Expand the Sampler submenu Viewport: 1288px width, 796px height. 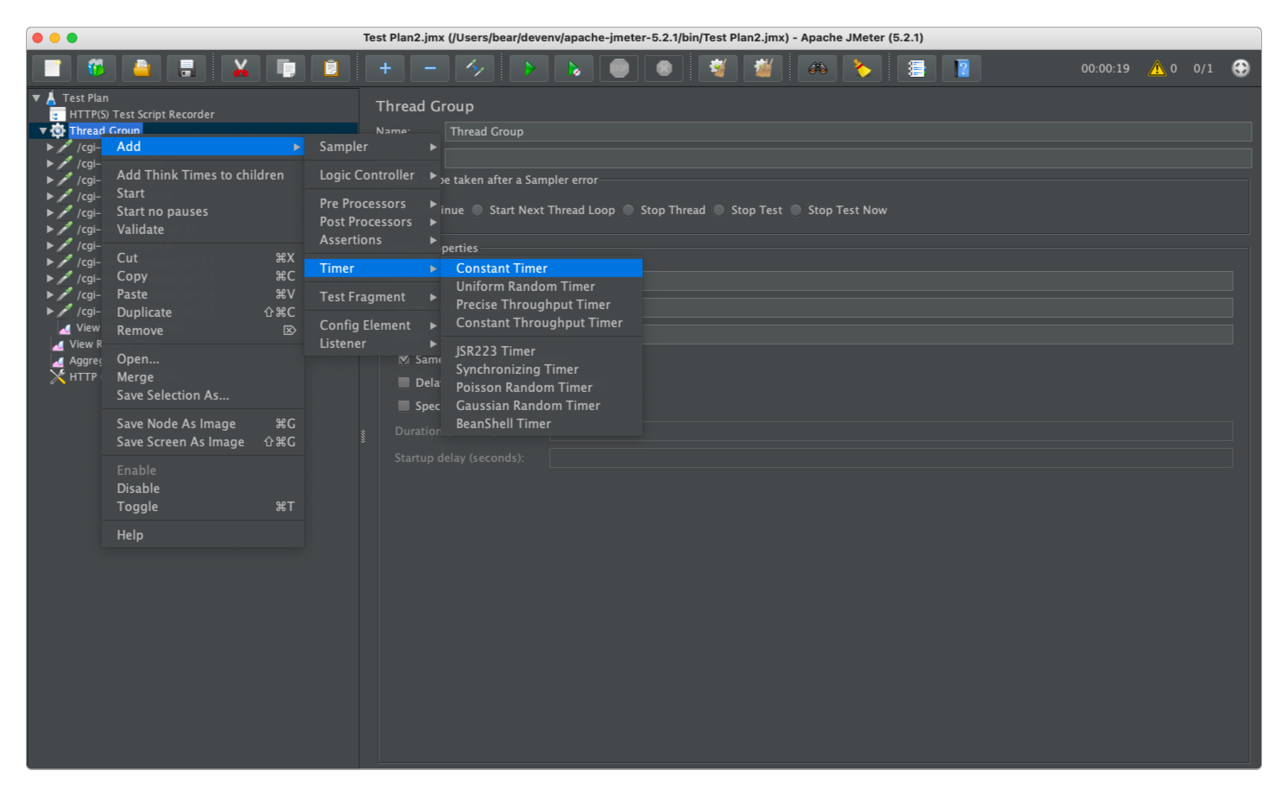[x=373, y=147]
